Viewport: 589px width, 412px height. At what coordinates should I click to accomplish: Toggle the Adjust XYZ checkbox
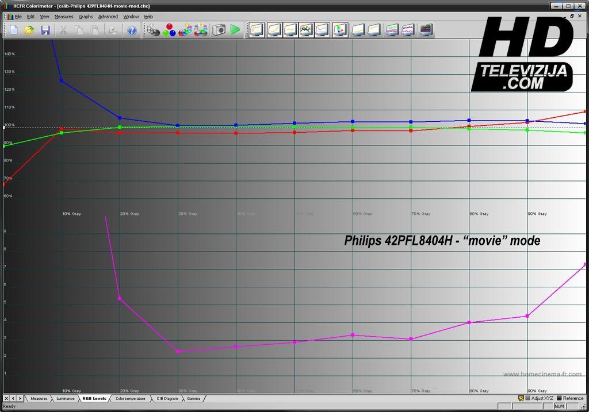pyautogui.click(x=527, y=398)
